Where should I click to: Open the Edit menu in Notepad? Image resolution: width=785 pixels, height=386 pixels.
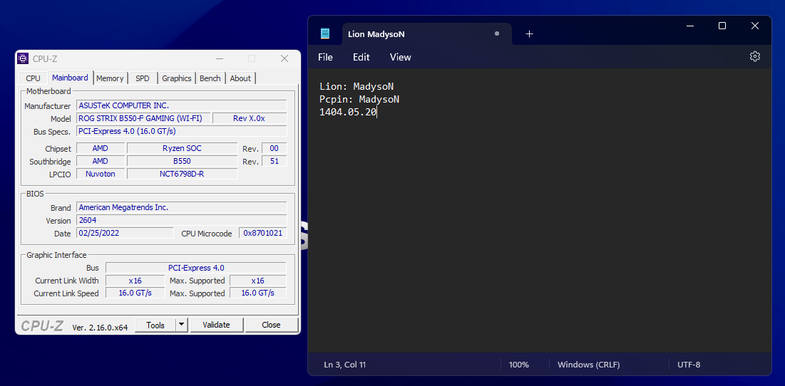click(x=361, y=58)
